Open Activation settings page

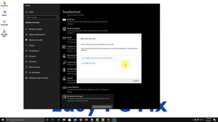tap(33, 62)
